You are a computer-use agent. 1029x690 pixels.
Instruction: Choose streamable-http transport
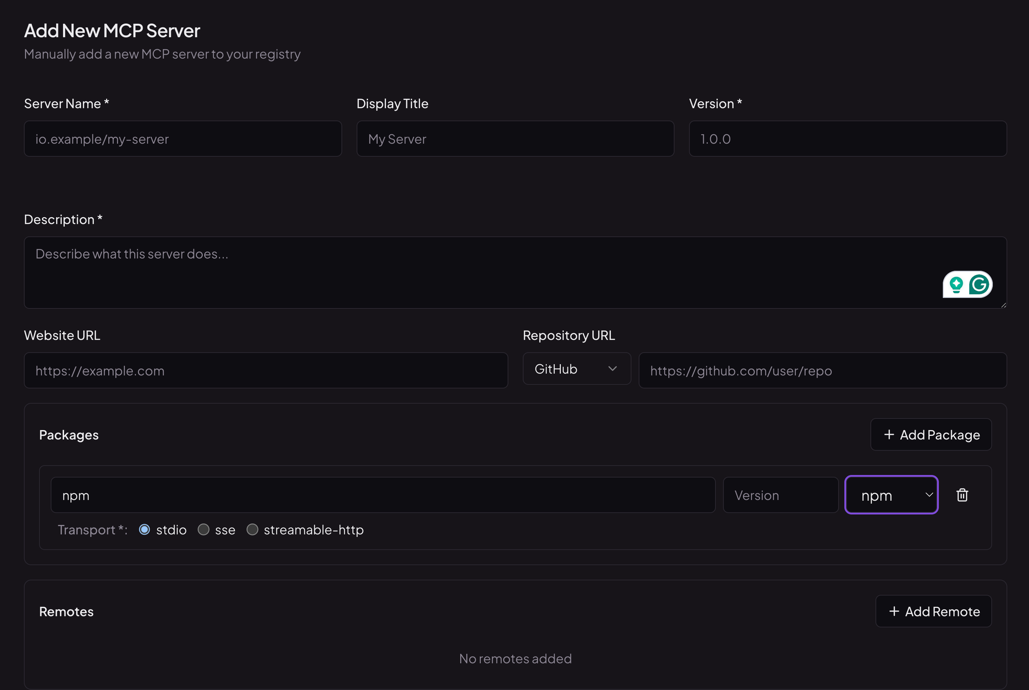click(252, 529)
